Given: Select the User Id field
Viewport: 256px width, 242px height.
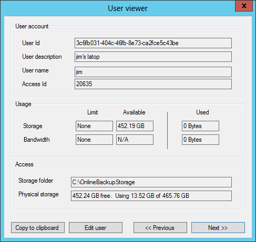Looking at the screenshot, I should 153,43.
